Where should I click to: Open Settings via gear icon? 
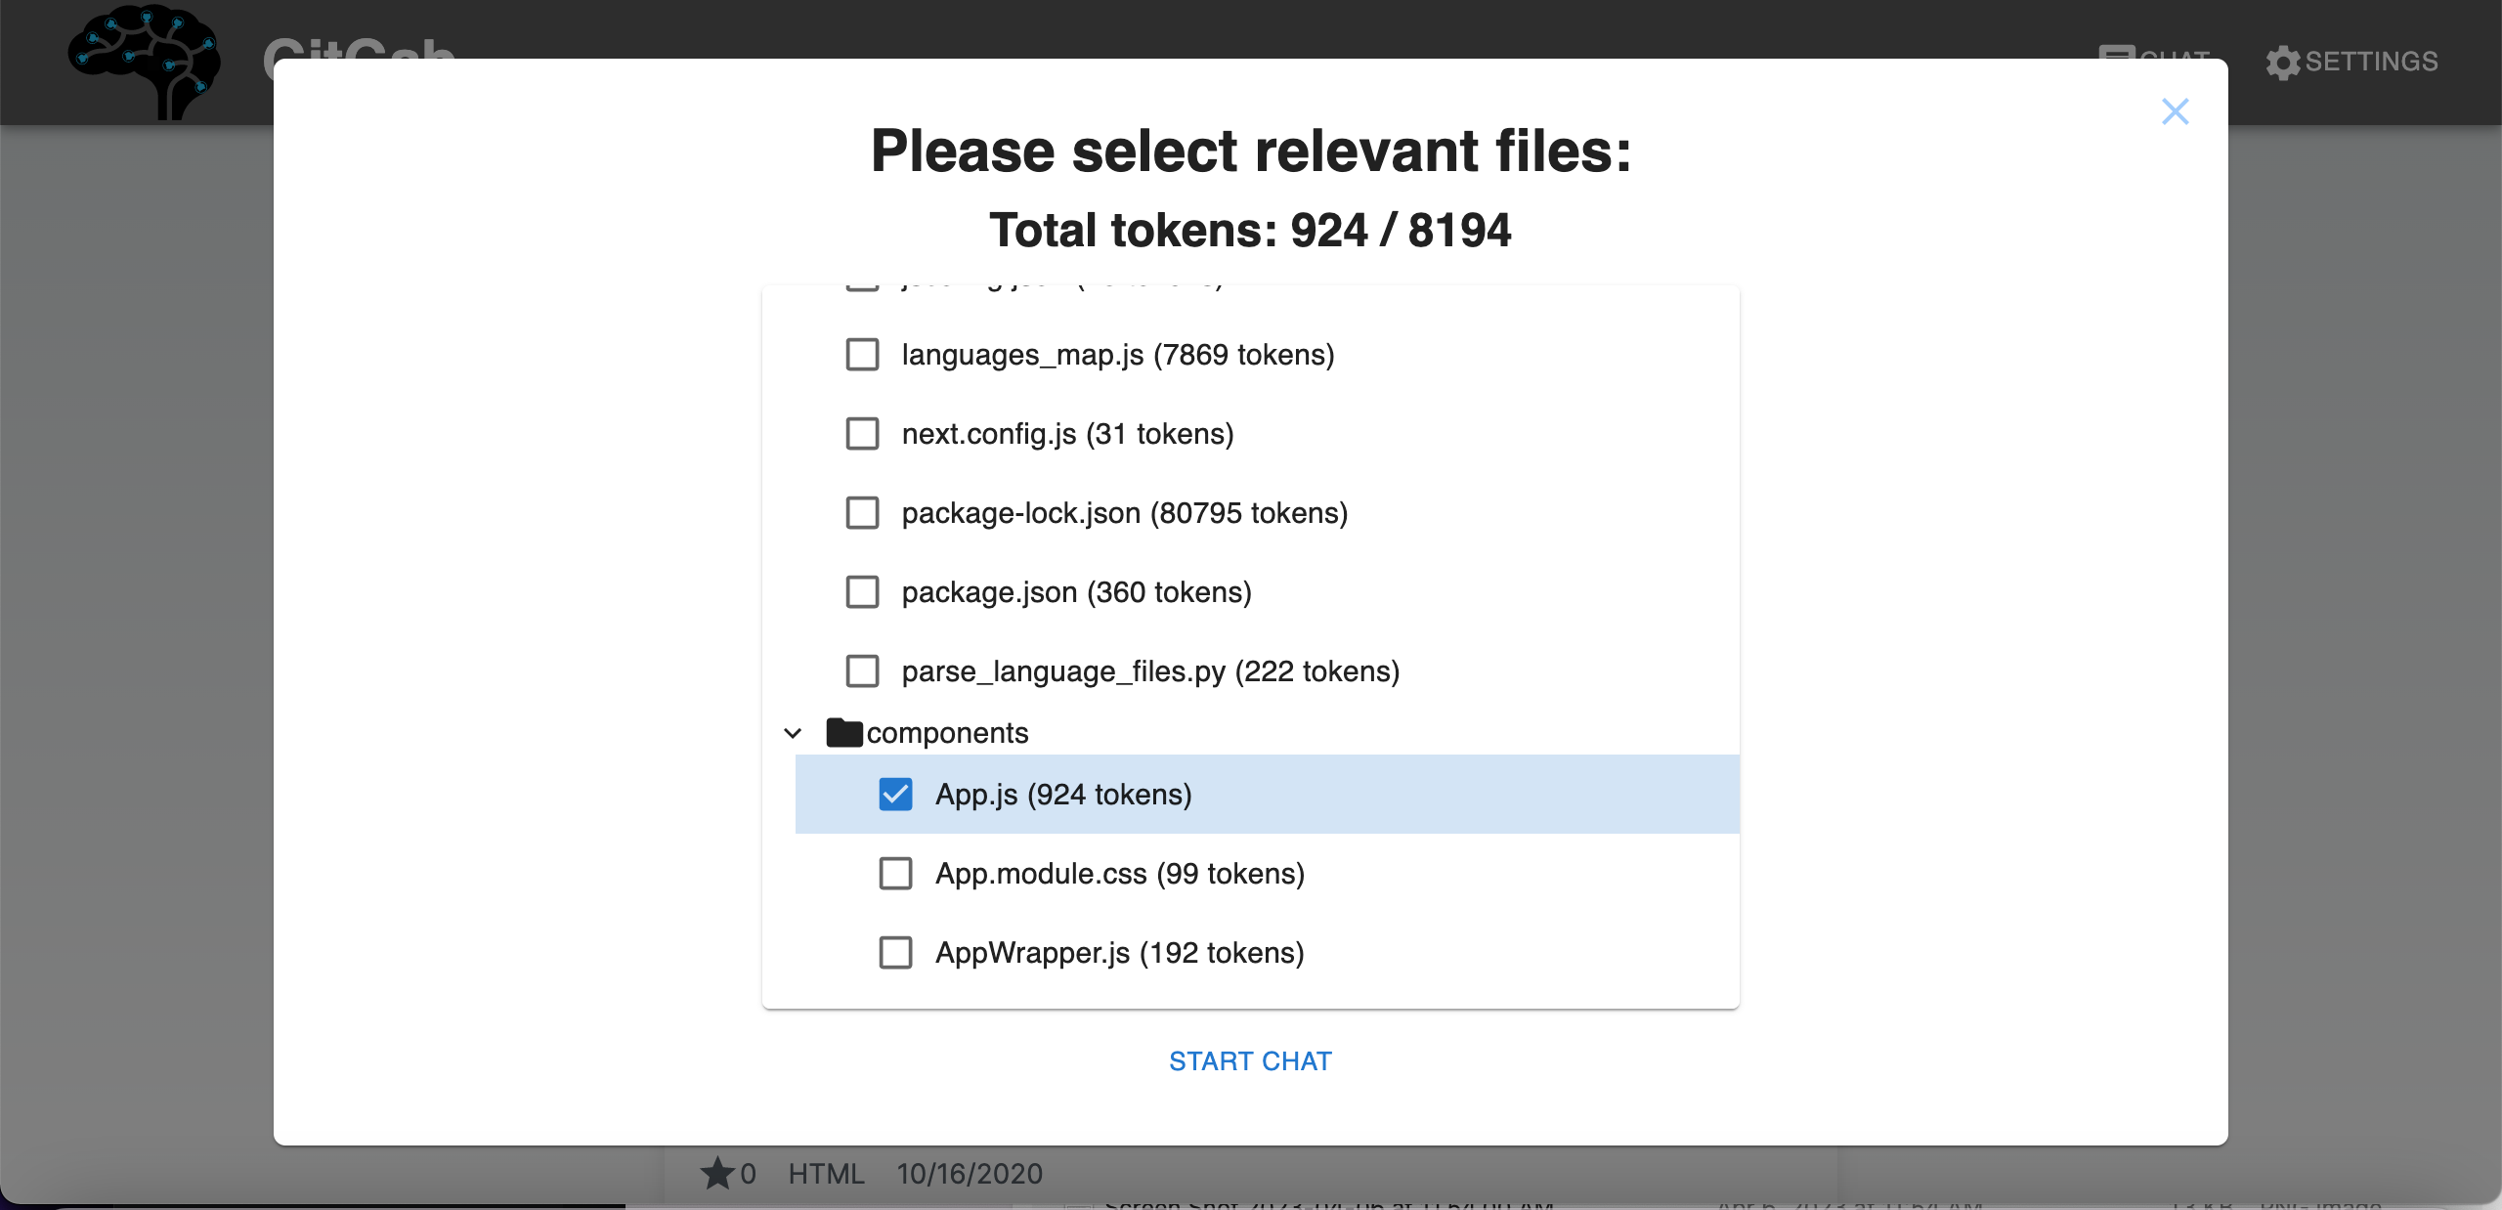click(2283, 63)
